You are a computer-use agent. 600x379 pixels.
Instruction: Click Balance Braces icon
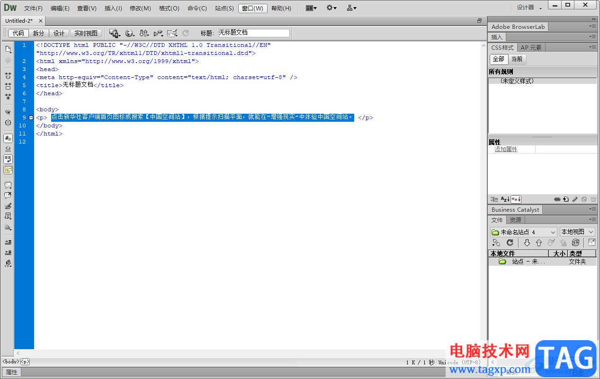8,123
